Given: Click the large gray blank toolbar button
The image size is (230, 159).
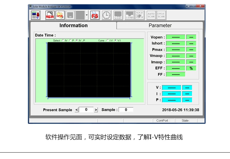Looking at the screenshot, I should [80, 15].
